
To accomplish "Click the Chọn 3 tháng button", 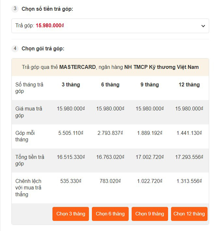I will point(70,214).
